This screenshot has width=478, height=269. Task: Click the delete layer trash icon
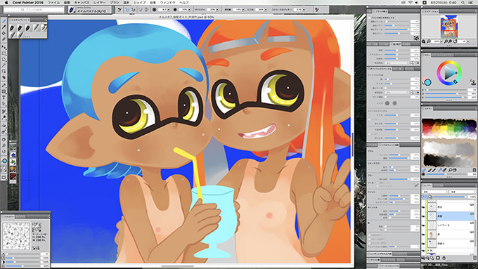[x=474, y=258]
